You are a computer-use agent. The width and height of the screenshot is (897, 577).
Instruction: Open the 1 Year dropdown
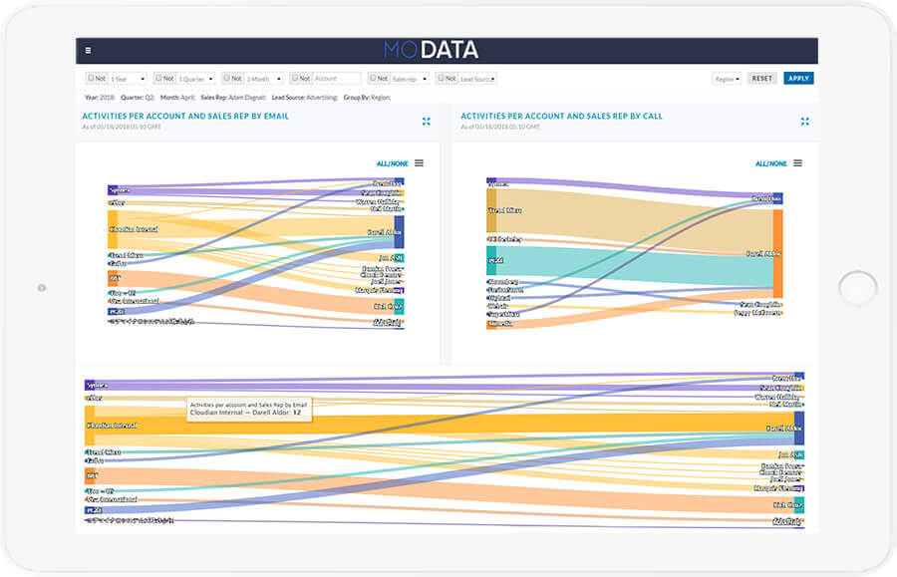point(128,78)
